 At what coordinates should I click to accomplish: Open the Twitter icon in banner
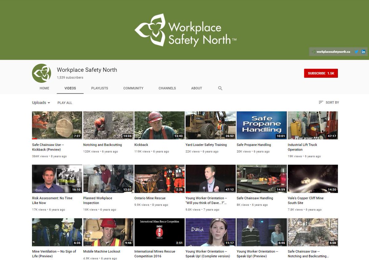[x=356, y=52]
